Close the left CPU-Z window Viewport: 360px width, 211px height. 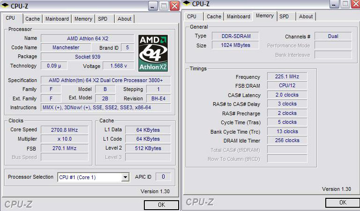(174, 6)
